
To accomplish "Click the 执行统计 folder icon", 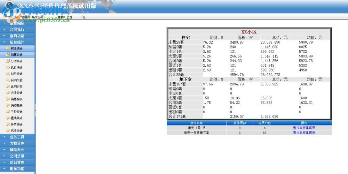I will pyautogui.click(x=8, y=67).
